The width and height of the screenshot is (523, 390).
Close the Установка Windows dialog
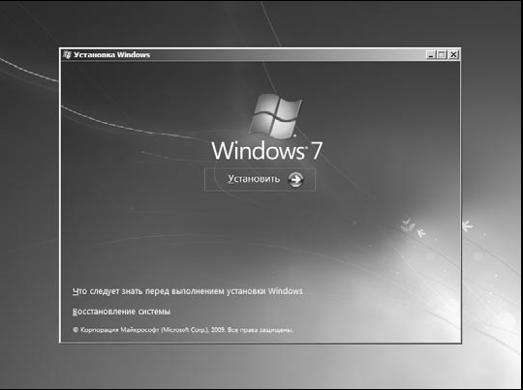pyautogui.click(x=453, y=54)
